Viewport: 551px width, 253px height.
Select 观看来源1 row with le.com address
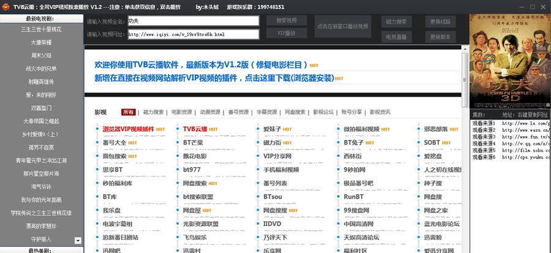510,123
